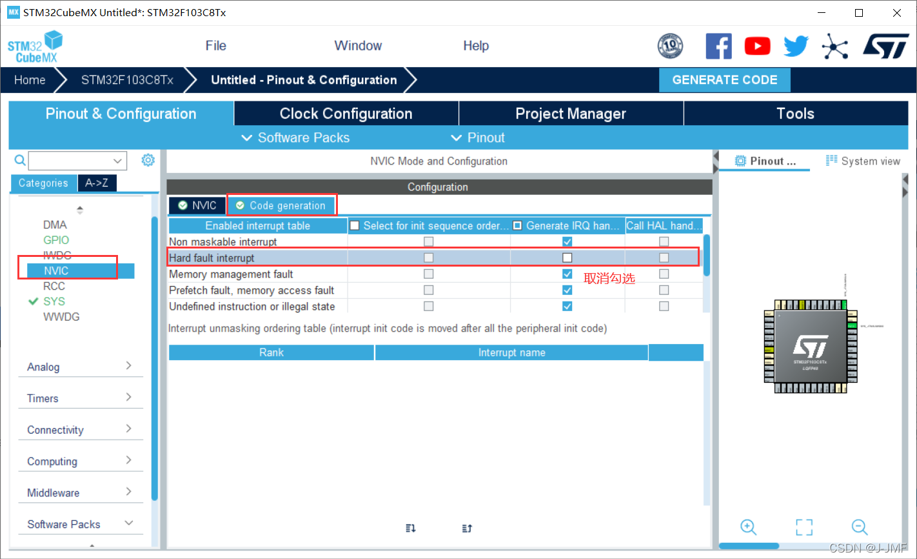Click the sort ascending icon below table
The image size is (917, 559).
(411, 528)
